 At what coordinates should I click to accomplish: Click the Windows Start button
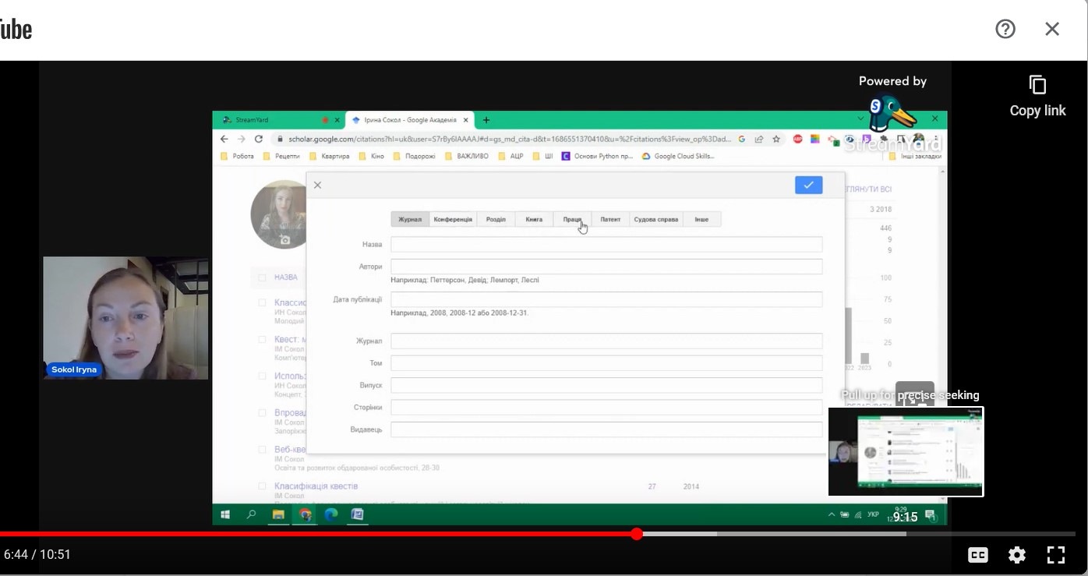(226, 514)
